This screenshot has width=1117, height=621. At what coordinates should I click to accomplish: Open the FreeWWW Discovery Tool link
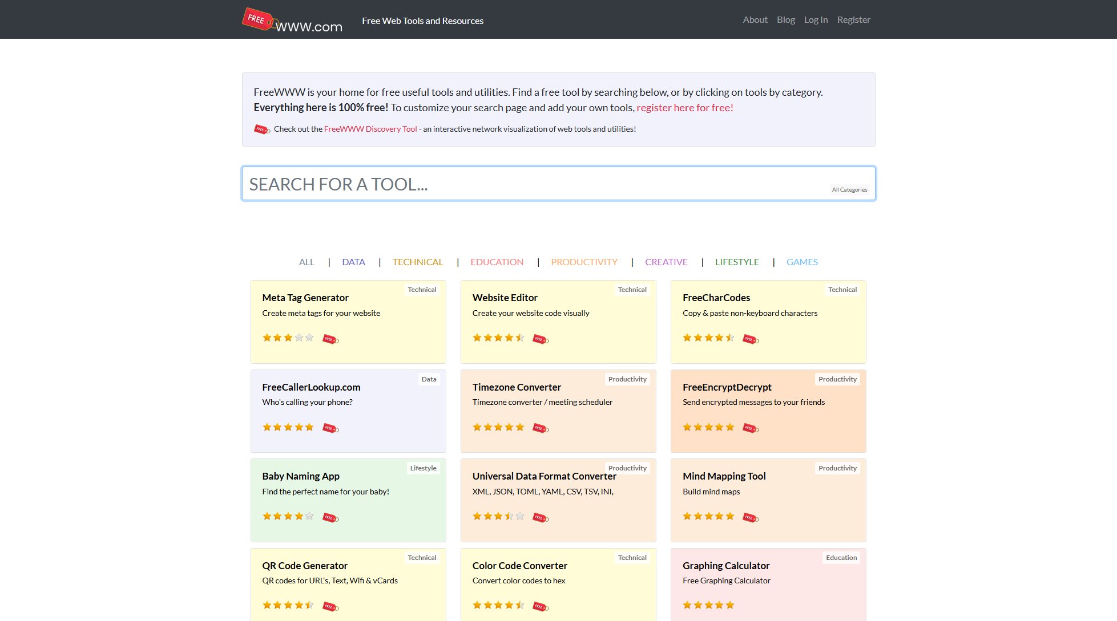click(x=370, y=129)
